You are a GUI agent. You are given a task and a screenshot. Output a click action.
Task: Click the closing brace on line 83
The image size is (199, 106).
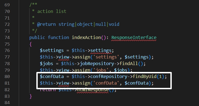(x=31, y=96)
